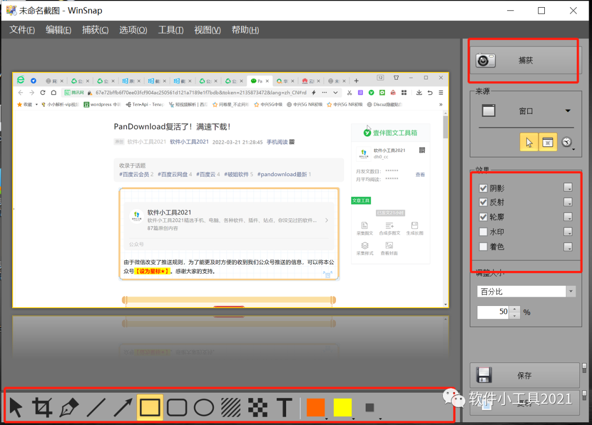Toggle the clear window background option
The height and width of the screenshot is (425, 592).
tap(548, 142)
